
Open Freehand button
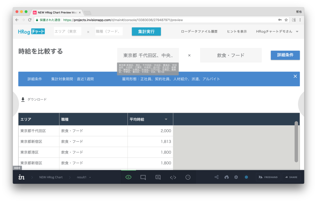click(x=268, y=177)
